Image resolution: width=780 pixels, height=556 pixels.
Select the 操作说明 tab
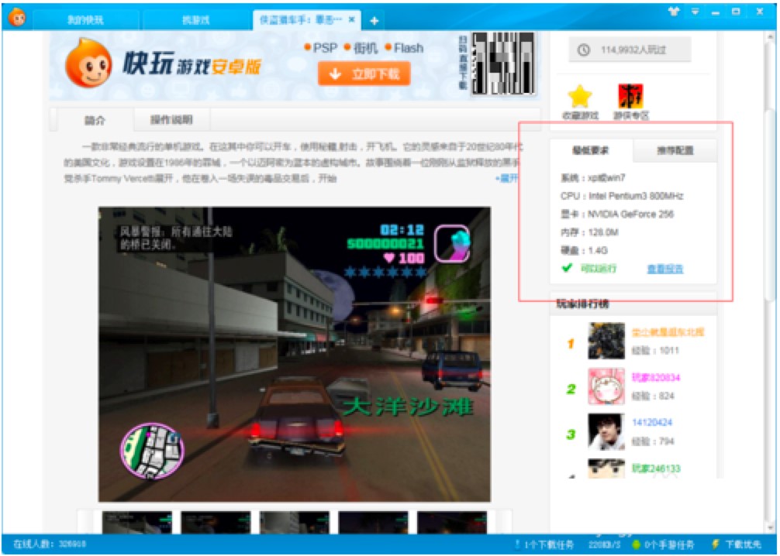tap(171, 120)
